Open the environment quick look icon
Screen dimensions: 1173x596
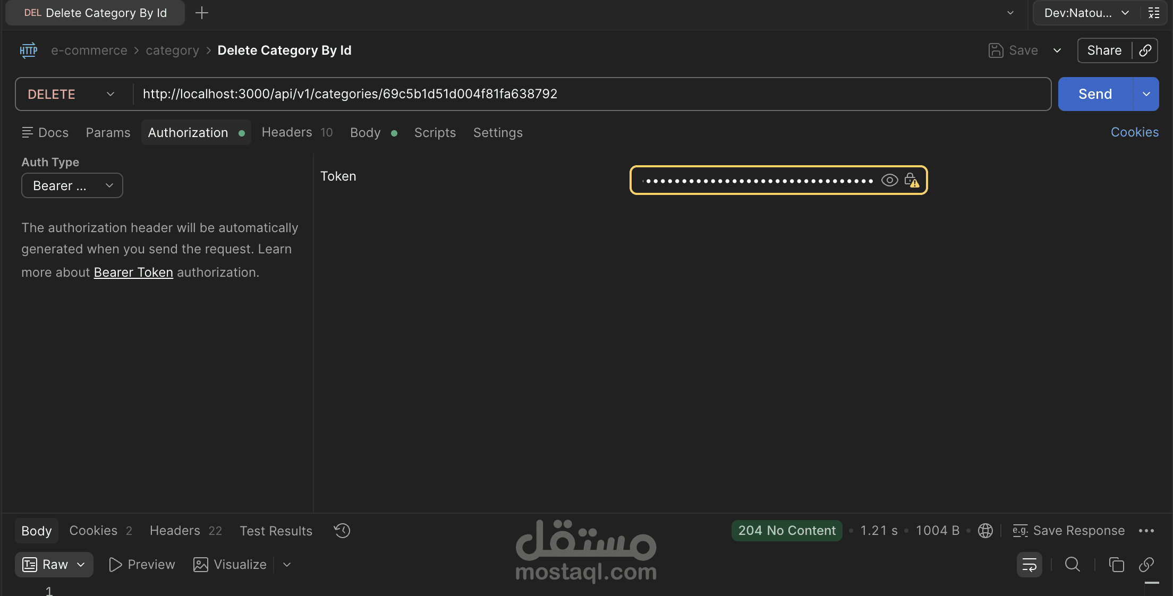point(1154,13)
